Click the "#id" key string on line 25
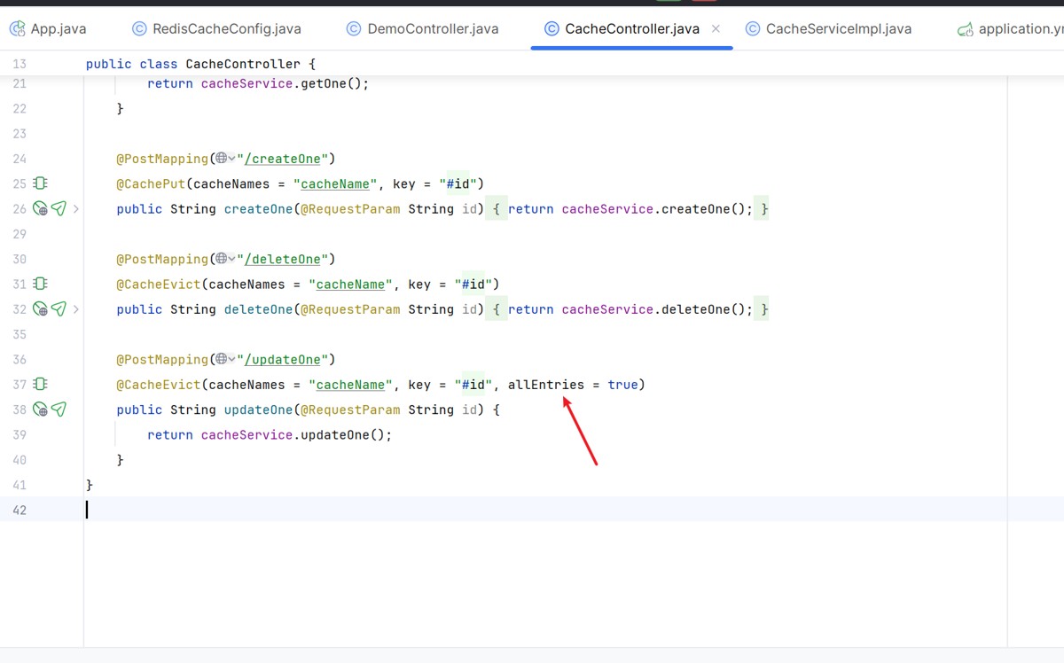Viewport: 1064px width, 663px height. click(x=458, y=183)
